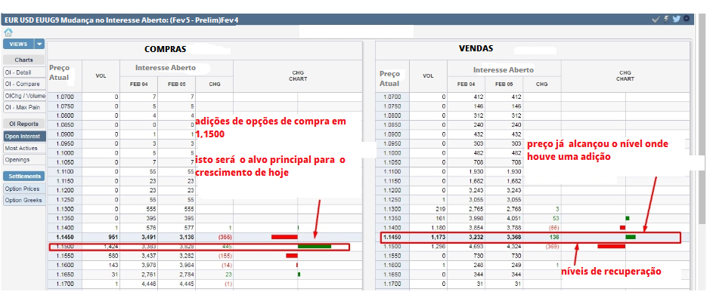Click volume 219 in VENDAS row 1.1300
The image size is (713, 298).
(441, 209)
